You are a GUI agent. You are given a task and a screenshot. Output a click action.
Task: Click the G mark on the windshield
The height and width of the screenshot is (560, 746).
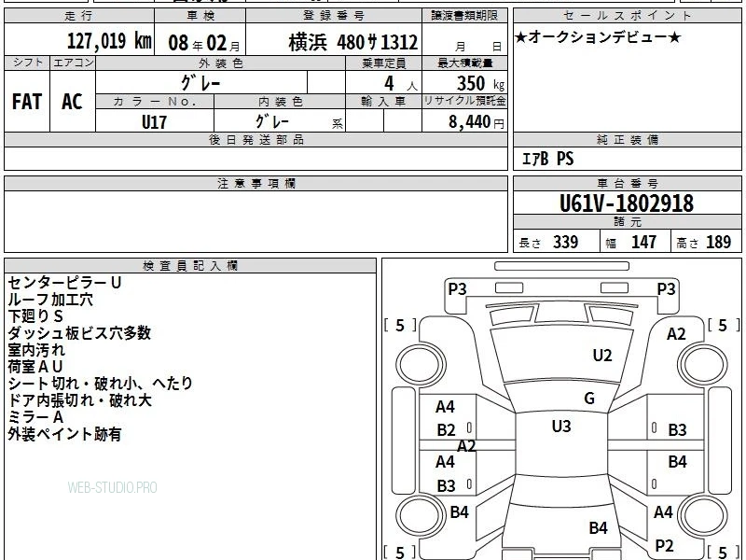click(589, 399)
